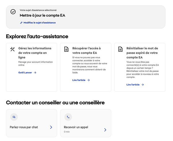Click the arrow beside 'Lire l'article' in the 'Récupérer l'accès' card
The height and width of the screenshot is (141, 173).
click(x=89, y=80)
